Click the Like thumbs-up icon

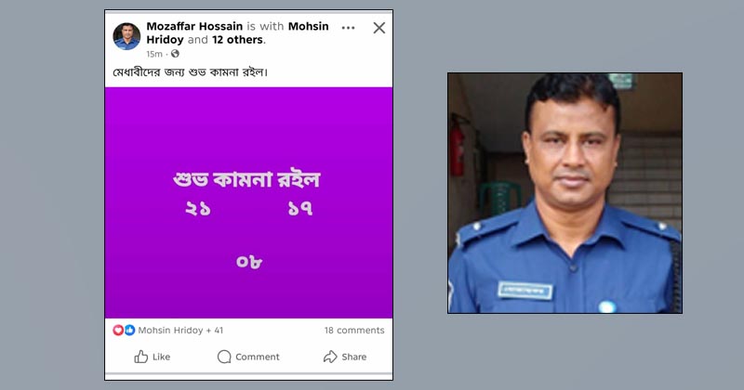coord(141,357)
